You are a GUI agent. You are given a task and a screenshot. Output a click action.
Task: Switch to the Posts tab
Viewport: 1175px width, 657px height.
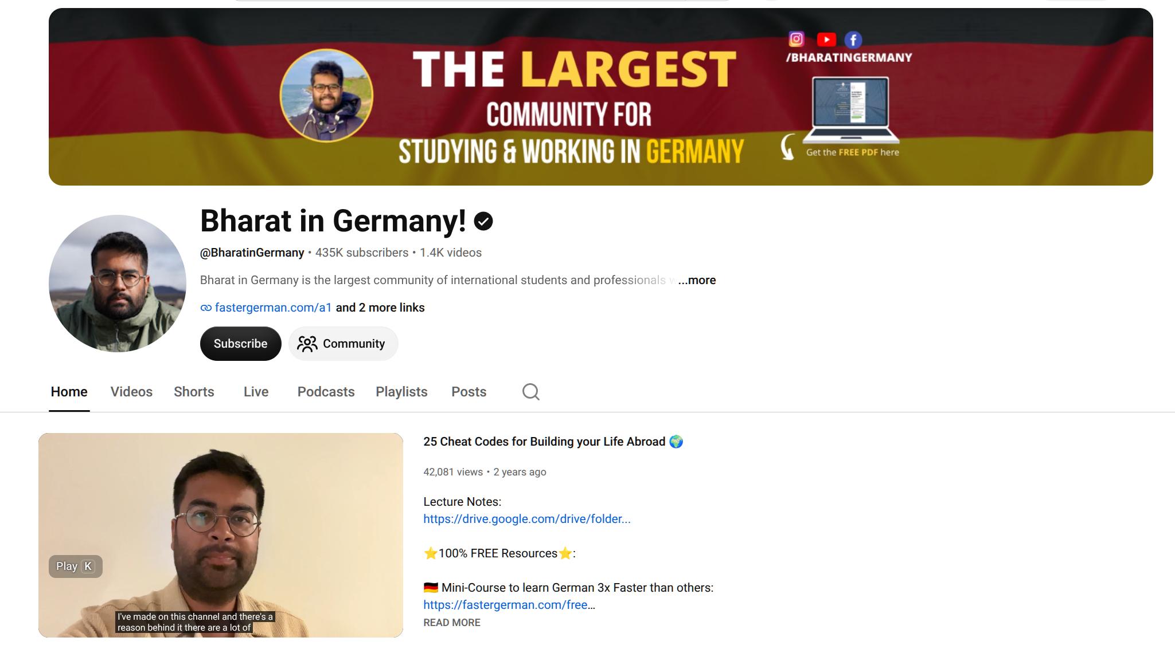click(x=469, y=392)
